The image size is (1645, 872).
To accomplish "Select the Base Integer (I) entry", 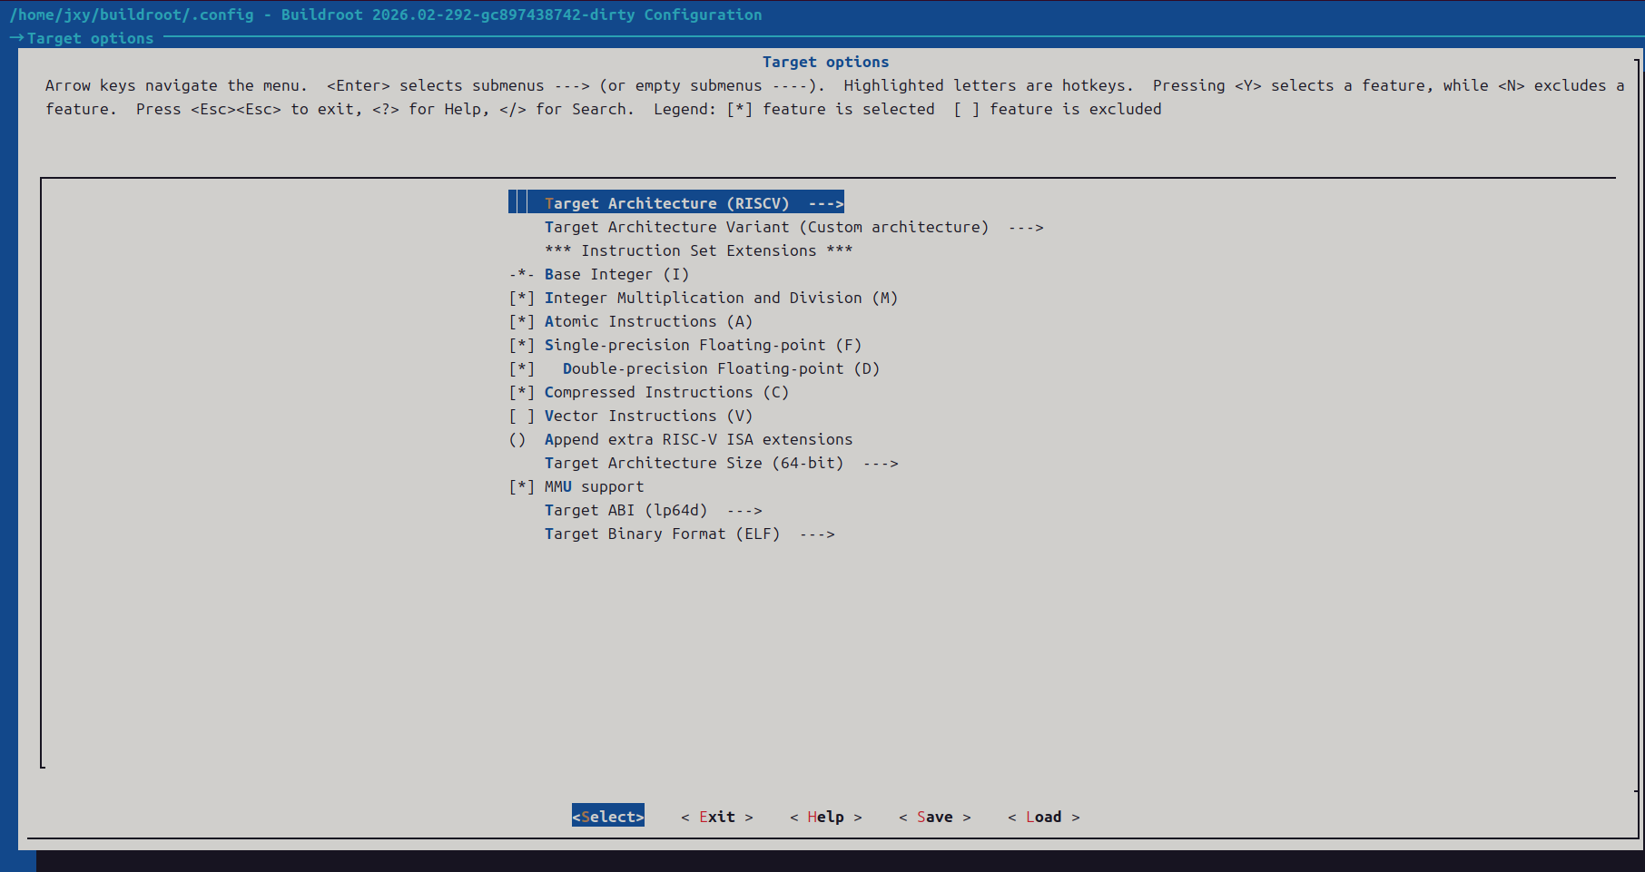I will click(616, 274).
